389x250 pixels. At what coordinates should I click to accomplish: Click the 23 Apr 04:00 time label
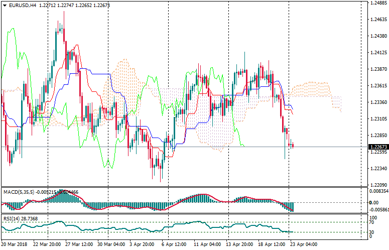coord(304,244)
